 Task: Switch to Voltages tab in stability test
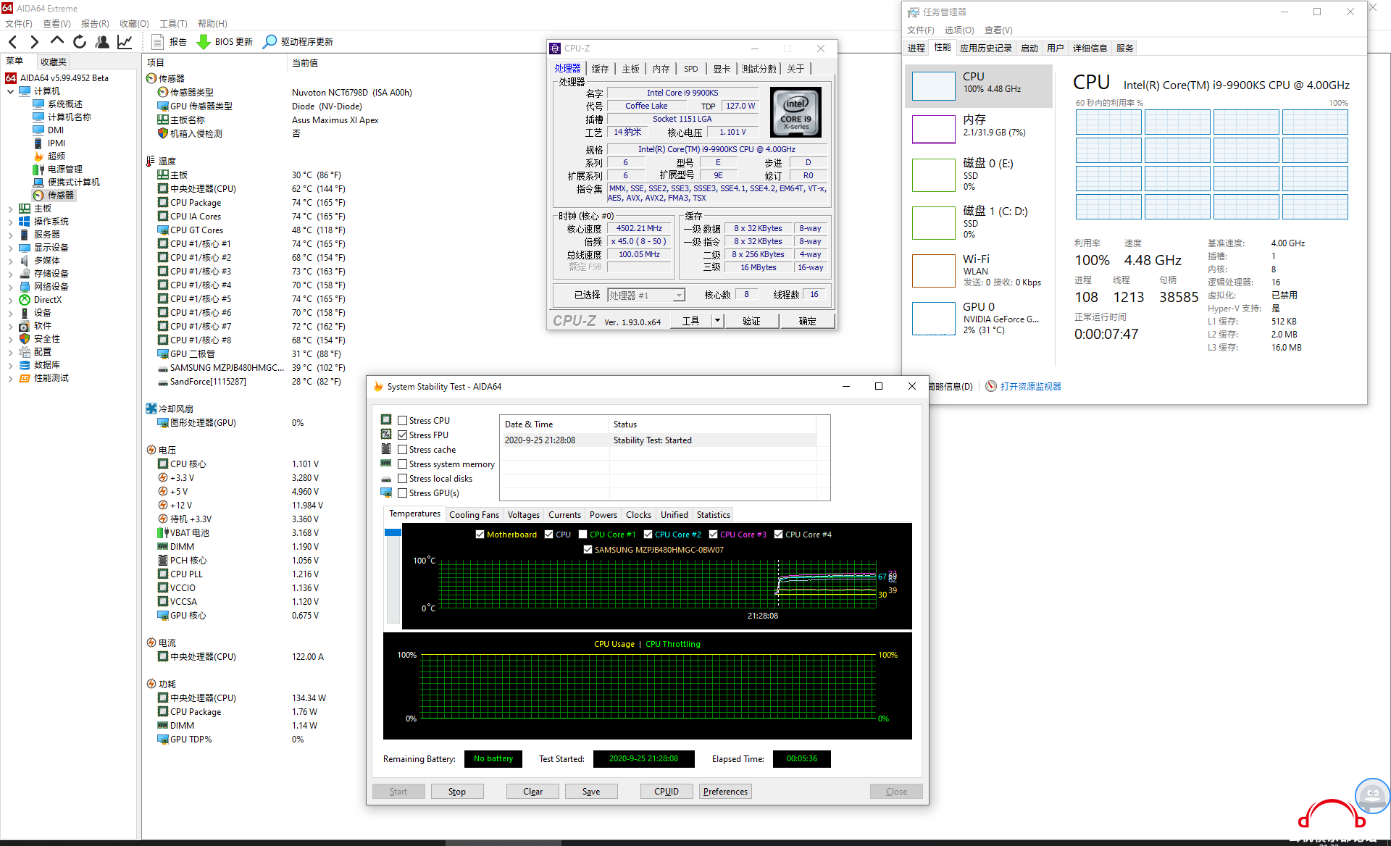(x=524, y=514)
